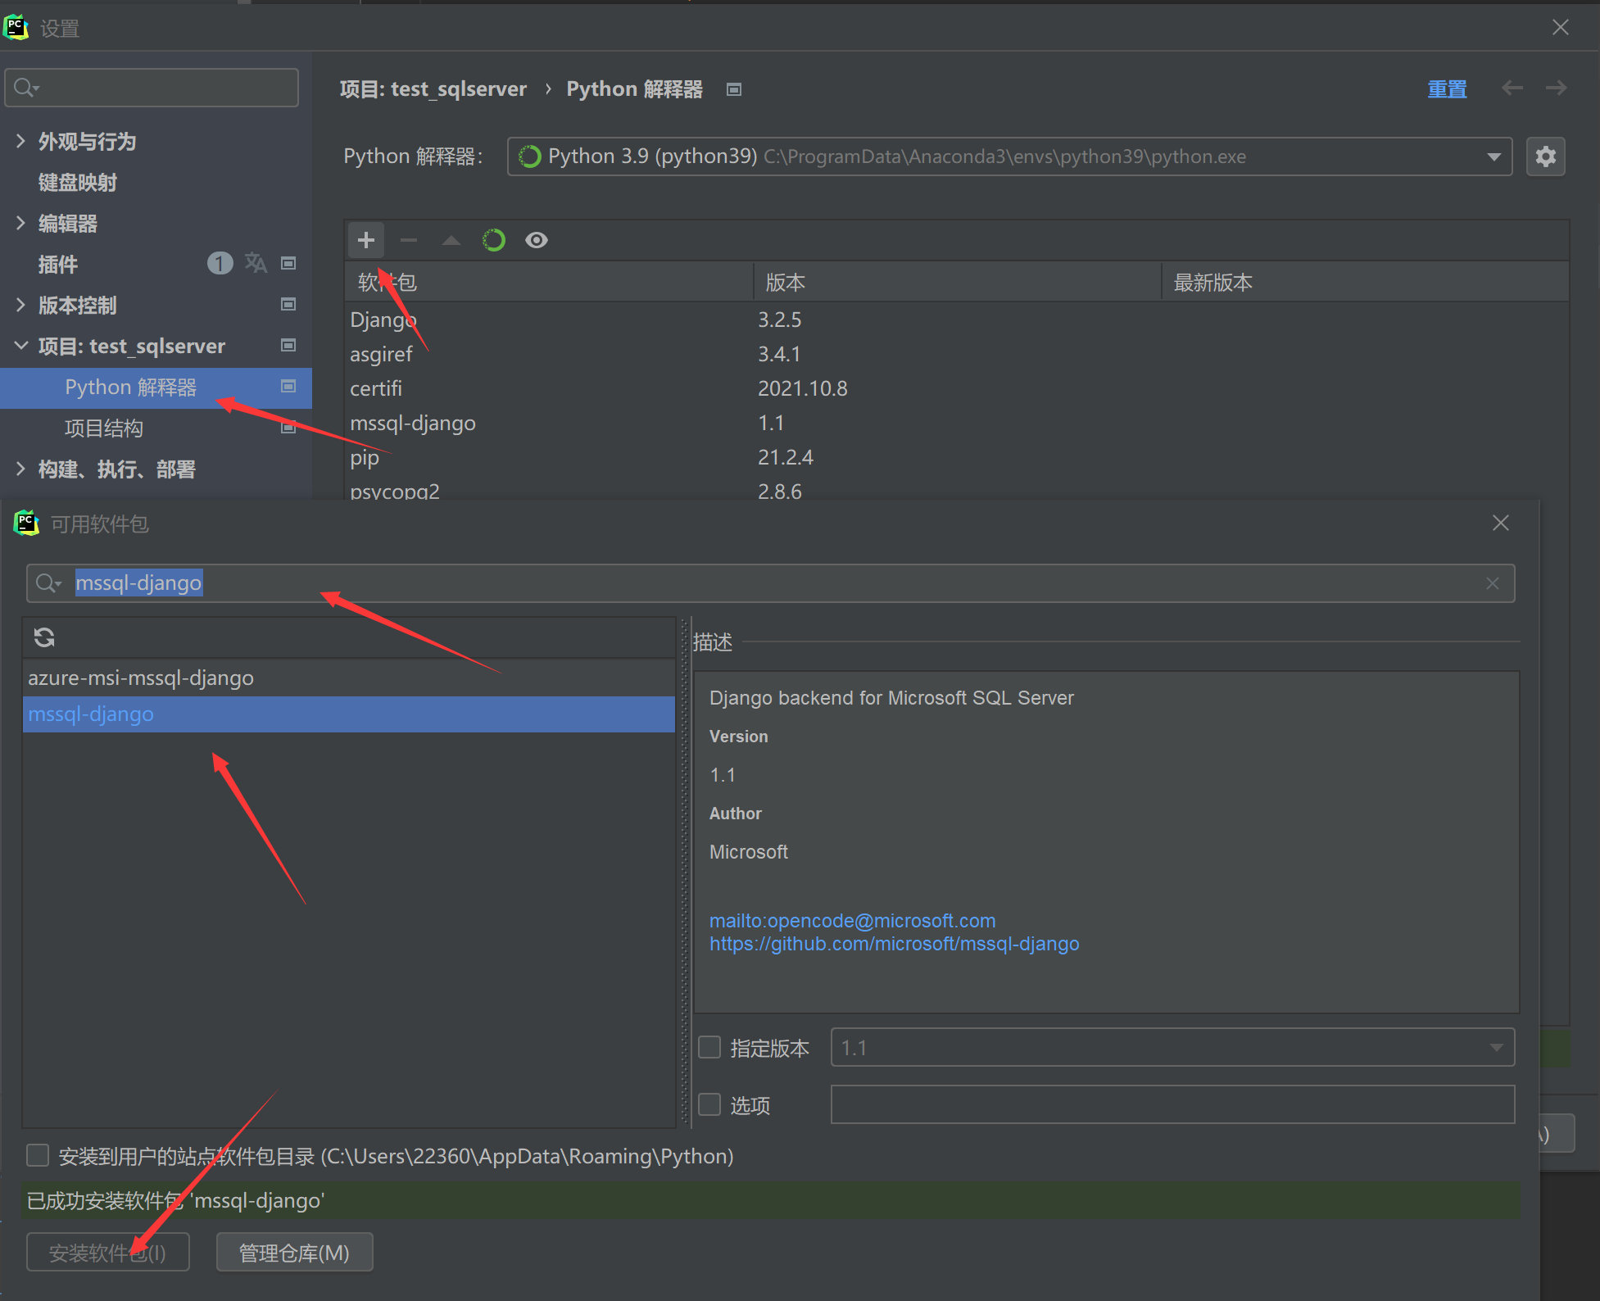Click the 安装软件包(I) button
Viewport: 1600px width, 1301px height.
(x=108, y=1252)
